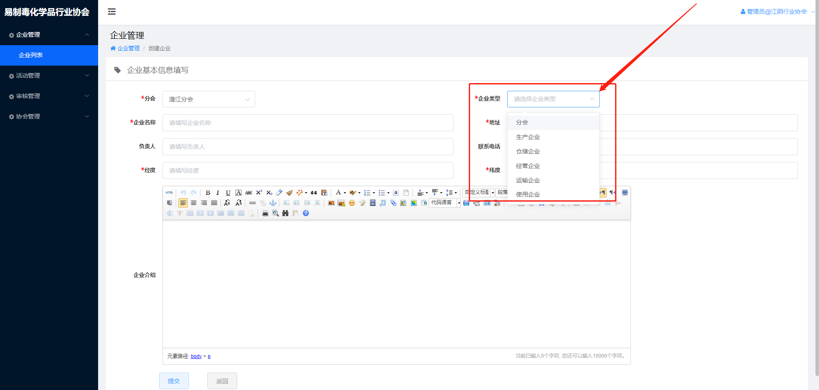Click p link in element path
The height and width of the screenshot is (390, 819).
coord(209,356)
